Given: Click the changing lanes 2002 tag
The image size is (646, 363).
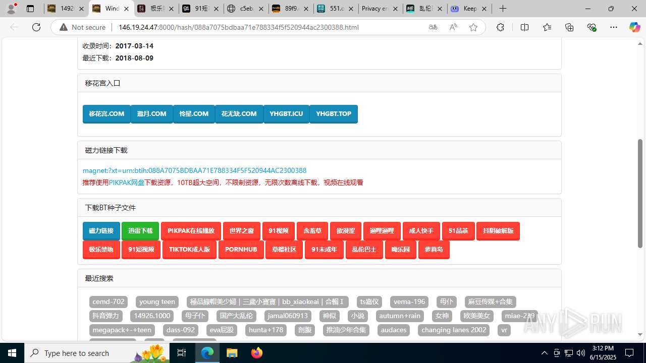Looking at the screenshot, I should (x=454, y=330).
